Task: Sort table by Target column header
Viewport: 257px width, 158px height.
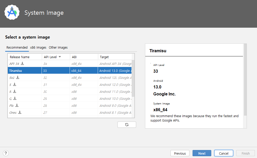Action: 115,57
